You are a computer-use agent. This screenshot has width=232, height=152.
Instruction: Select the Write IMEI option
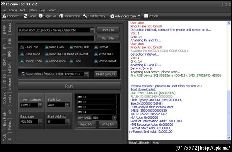[x=96, y=54]
